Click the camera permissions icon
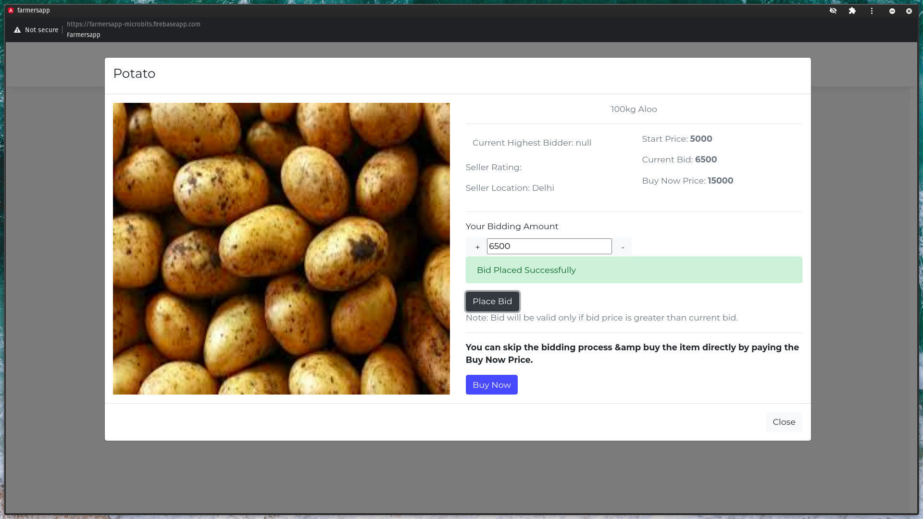The image size is (923, 519). click(832, 11)
